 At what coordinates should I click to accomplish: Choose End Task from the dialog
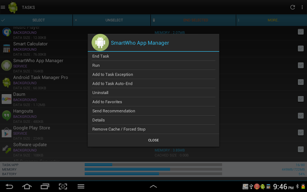pyautogui.click(x=153, y=56)
